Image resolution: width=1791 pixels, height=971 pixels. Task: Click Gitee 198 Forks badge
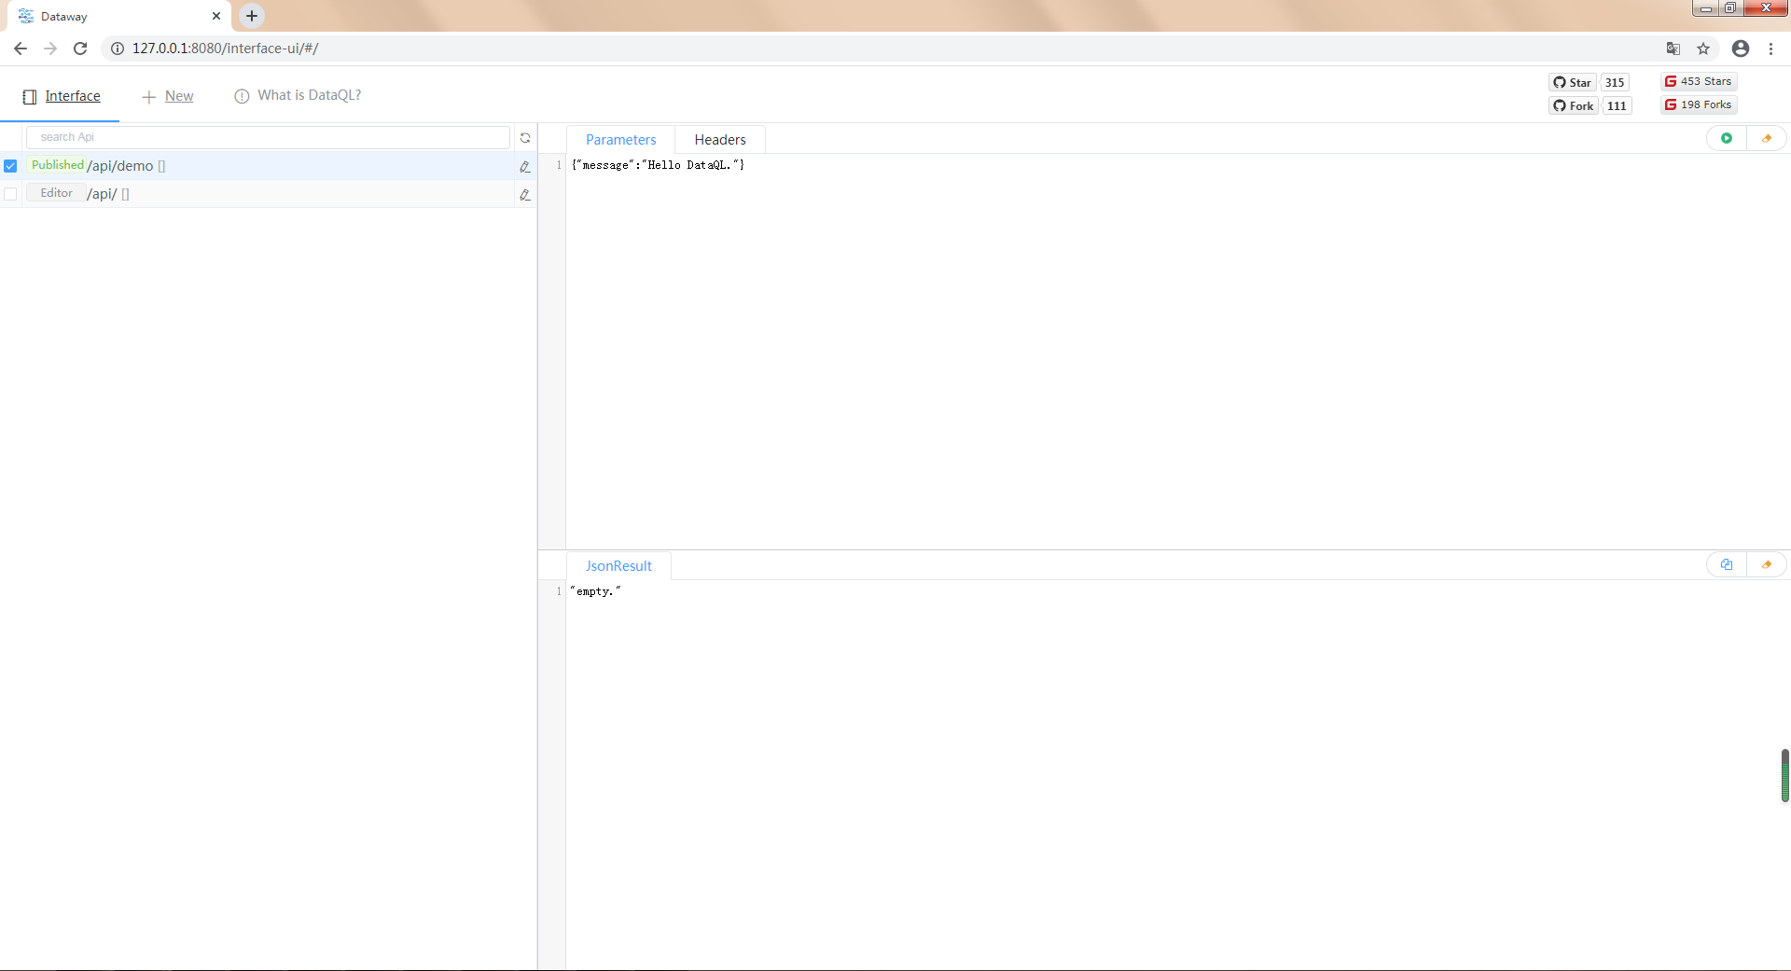(x=1699, y=104)
